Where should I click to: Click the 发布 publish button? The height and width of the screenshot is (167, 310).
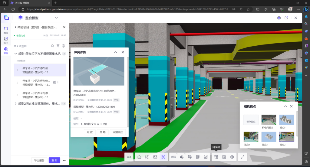coord(54,160)
